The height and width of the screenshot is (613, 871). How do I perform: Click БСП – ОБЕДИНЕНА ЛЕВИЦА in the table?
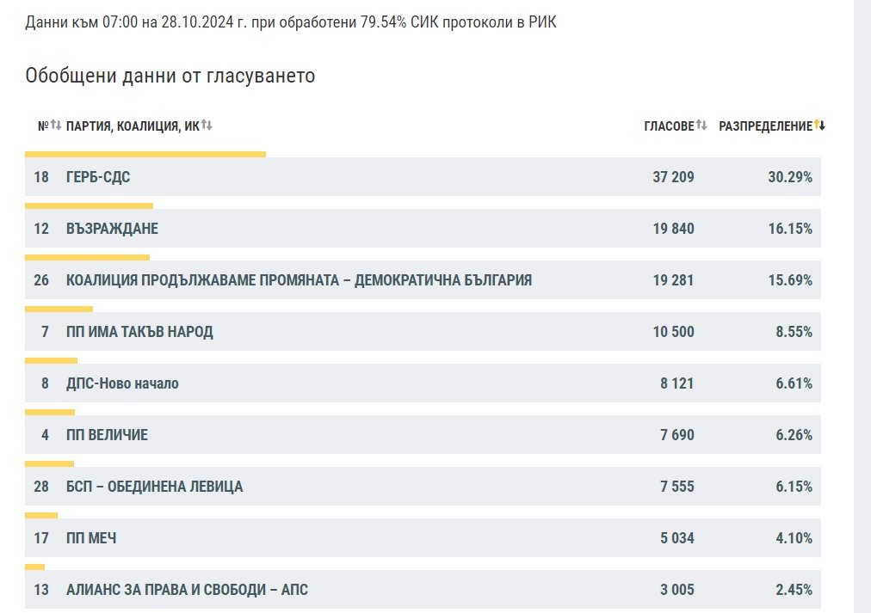pyautogui.click(x=154, y=487)
